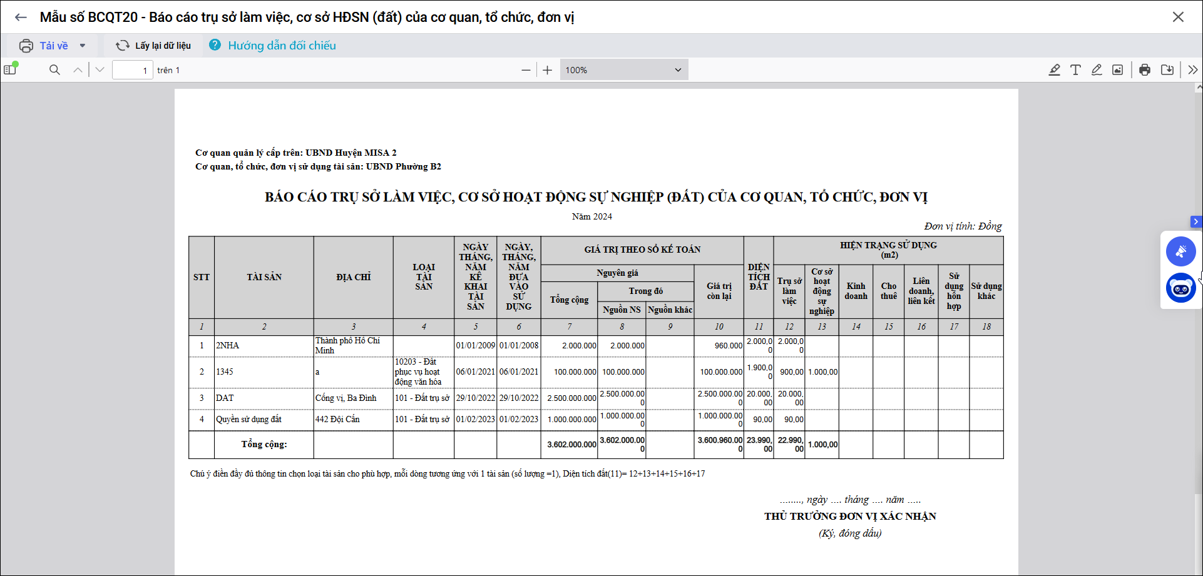
Task: Select the draw pen tool
Action: 1097,70
